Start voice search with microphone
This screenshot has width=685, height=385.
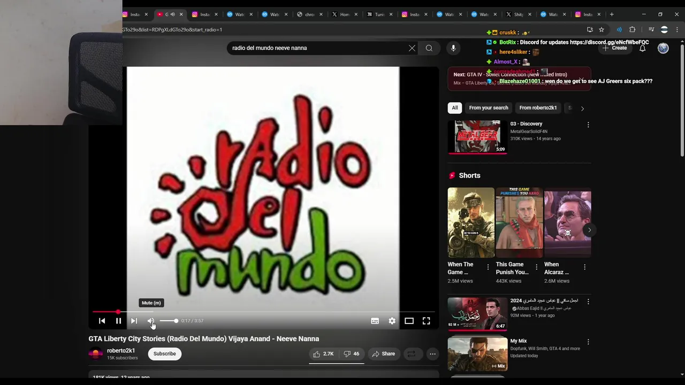coord(453,48)
